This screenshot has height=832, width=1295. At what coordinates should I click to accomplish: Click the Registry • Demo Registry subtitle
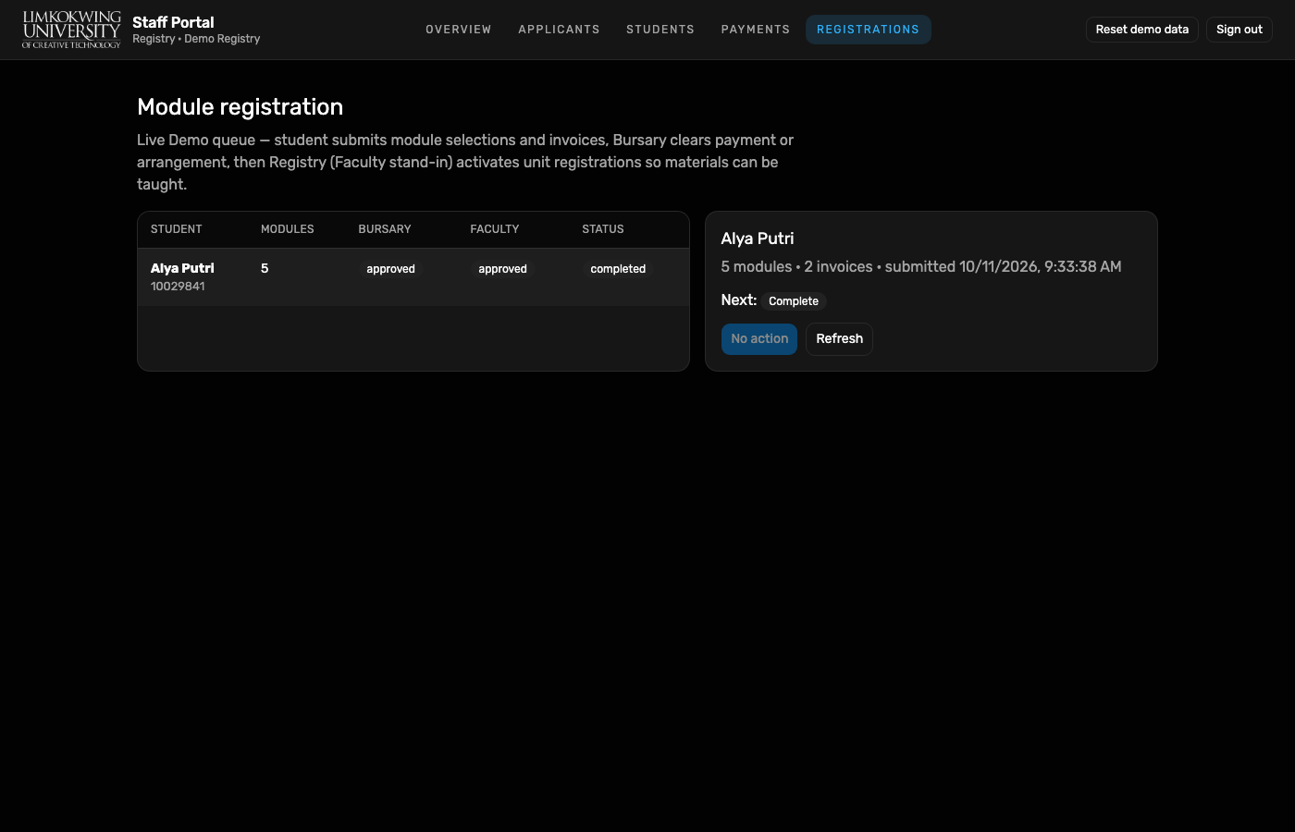pyautogui.click(x=196, y=39)
